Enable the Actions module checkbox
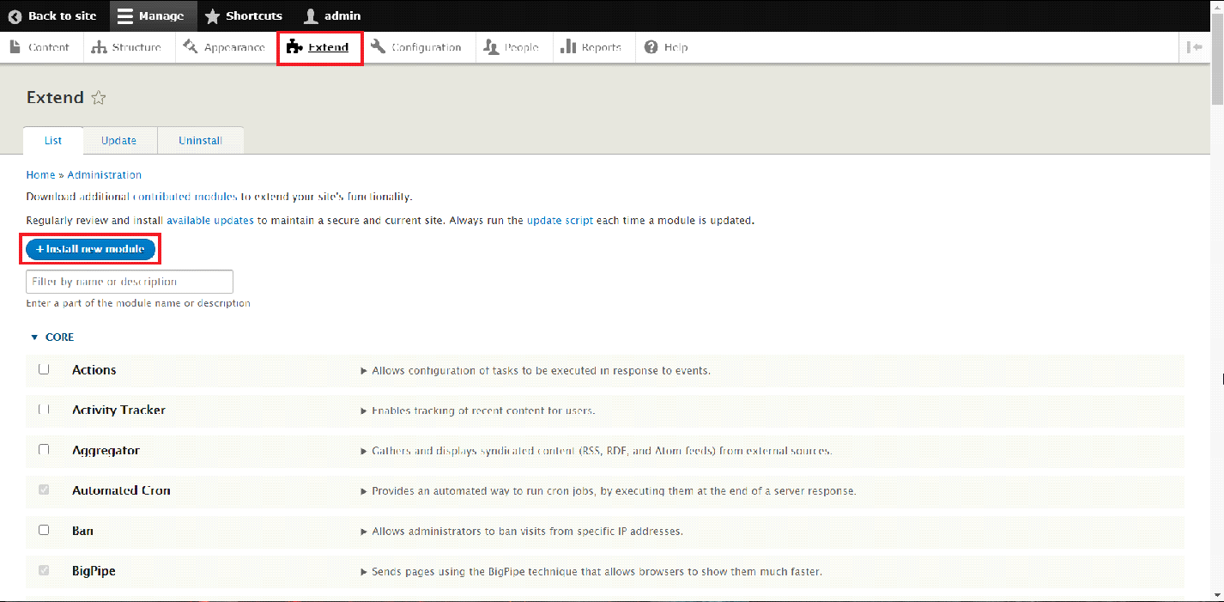The height and width of the screenshot is (602, 1224). tap(44, 369)
